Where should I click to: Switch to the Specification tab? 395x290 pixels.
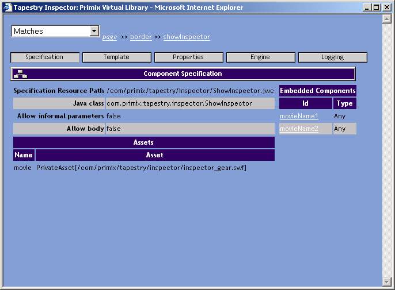44,57
